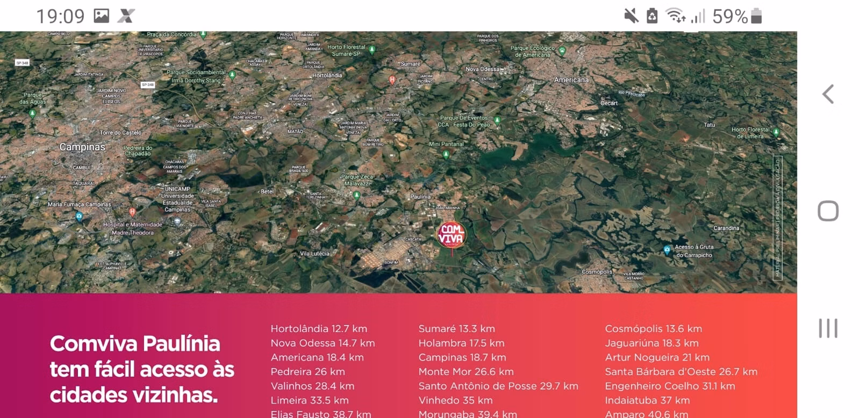Tap the Americana city label on map
Image resolution: width=860 pixels, height=418 pixels.
571,80
